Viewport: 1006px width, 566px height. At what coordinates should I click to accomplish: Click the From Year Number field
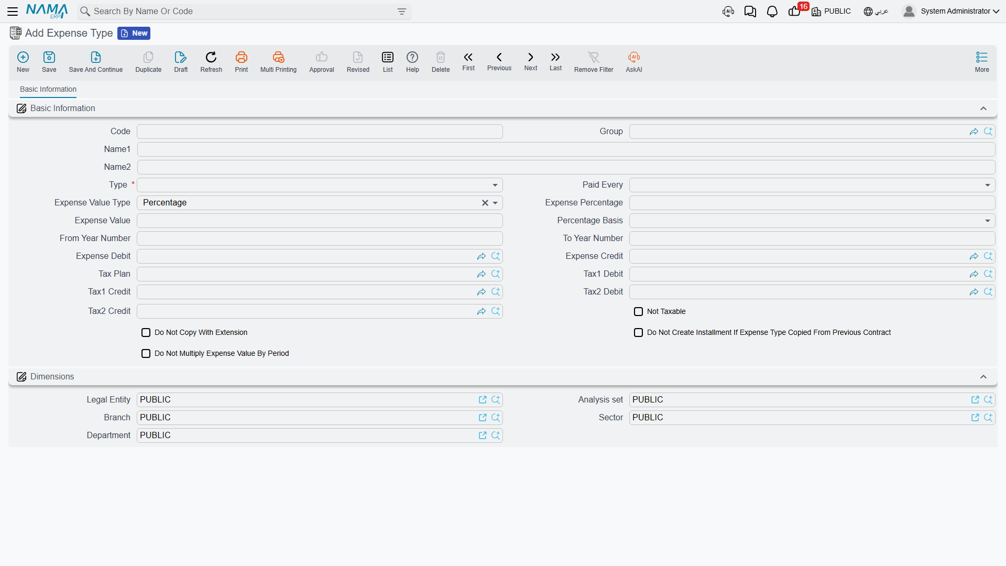[x=320, y=238]
